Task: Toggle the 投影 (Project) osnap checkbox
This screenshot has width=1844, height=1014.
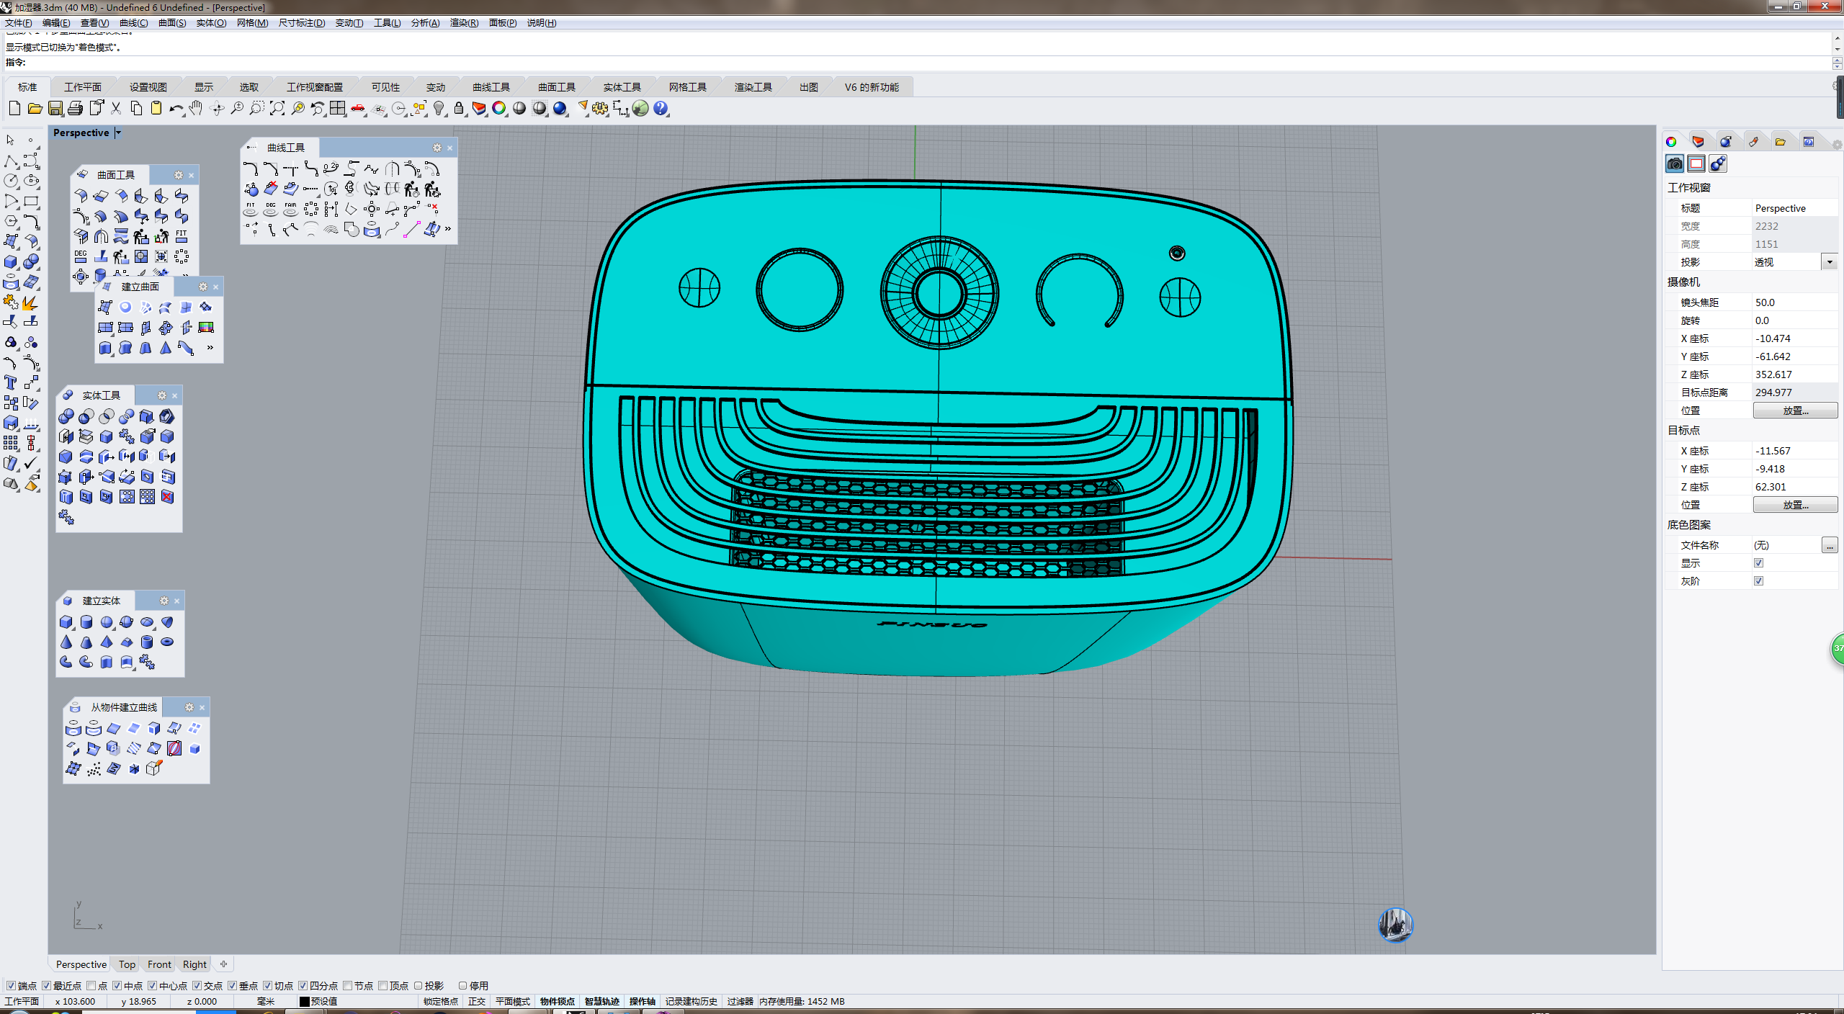Action: 418,986
